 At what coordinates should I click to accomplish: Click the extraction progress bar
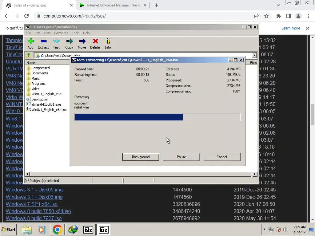coord(157,117)
